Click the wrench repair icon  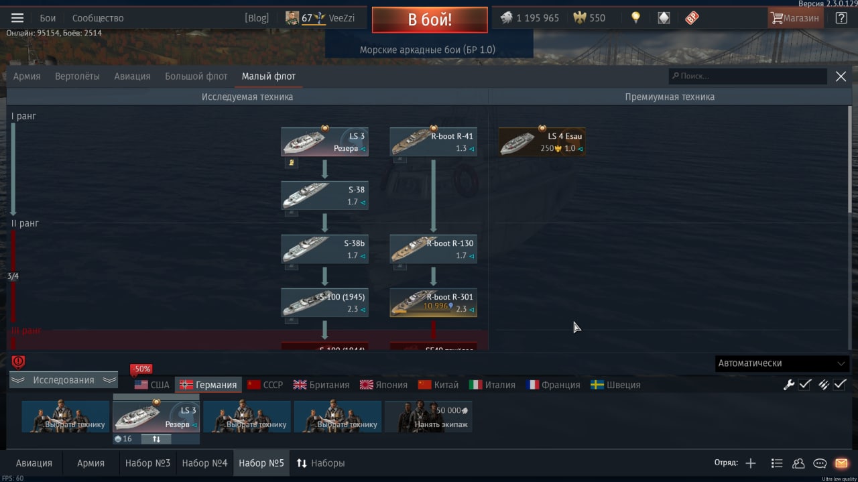coord(789,384)
